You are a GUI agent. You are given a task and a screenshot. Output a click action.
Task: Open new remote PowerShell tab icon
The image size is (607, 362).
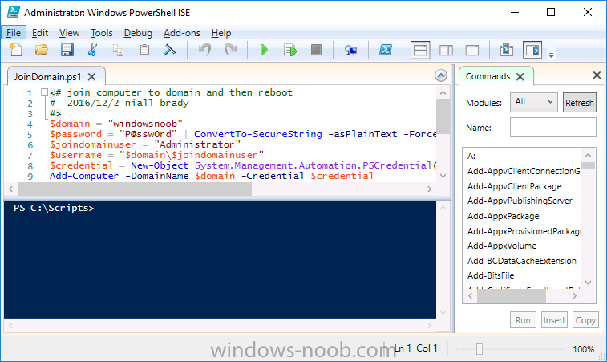(x=350, y=50)
